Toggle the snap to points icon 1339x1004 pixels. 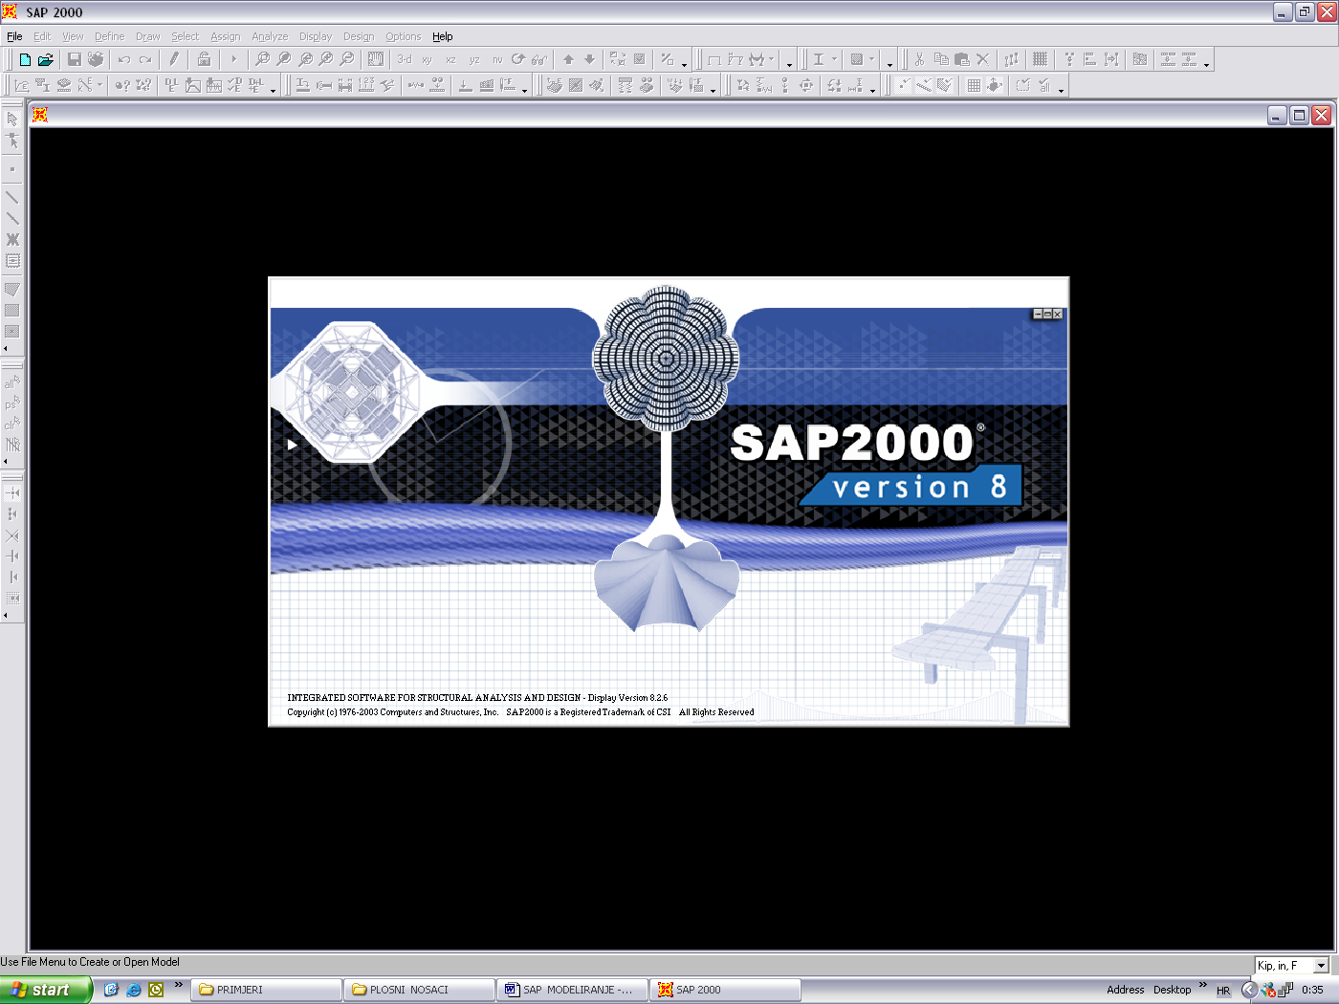[x=12, y=493]
